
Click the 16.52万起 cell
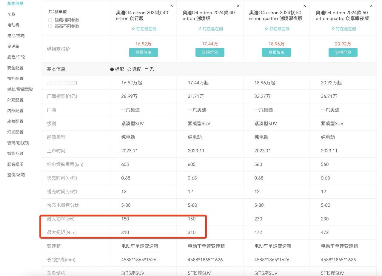coord(132,83)
